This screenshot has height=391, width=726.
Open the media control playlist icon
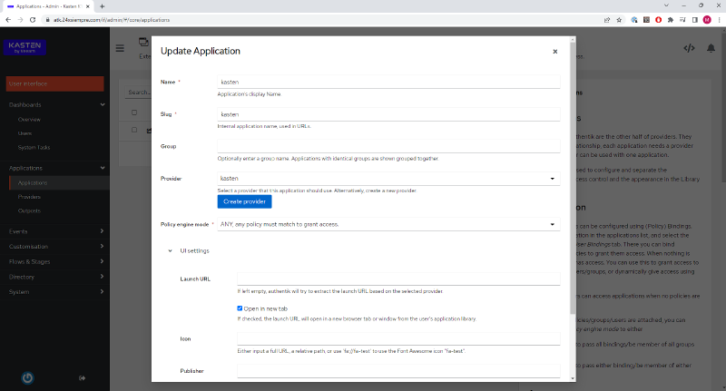(x=682, y=20)
